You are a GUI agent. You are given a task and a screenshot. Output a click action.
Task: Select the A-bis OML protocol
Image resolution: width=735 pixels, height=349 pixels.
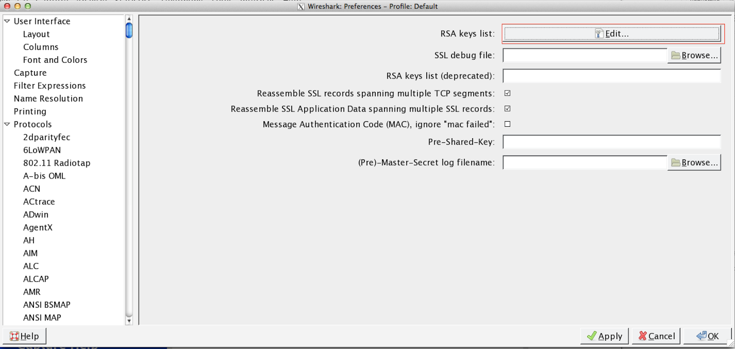44,175
